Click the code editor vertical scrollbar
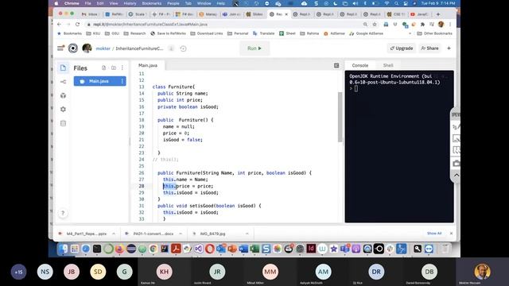This screenshot has height=286, width=509. (340, 117)
